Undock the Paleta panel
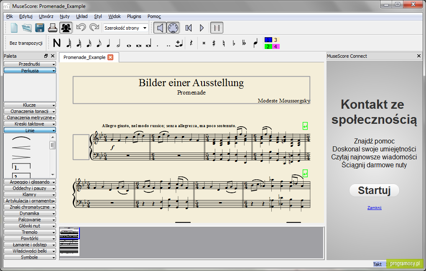The width and height of the screenshot is (426, 271). [x=46, y=56]
